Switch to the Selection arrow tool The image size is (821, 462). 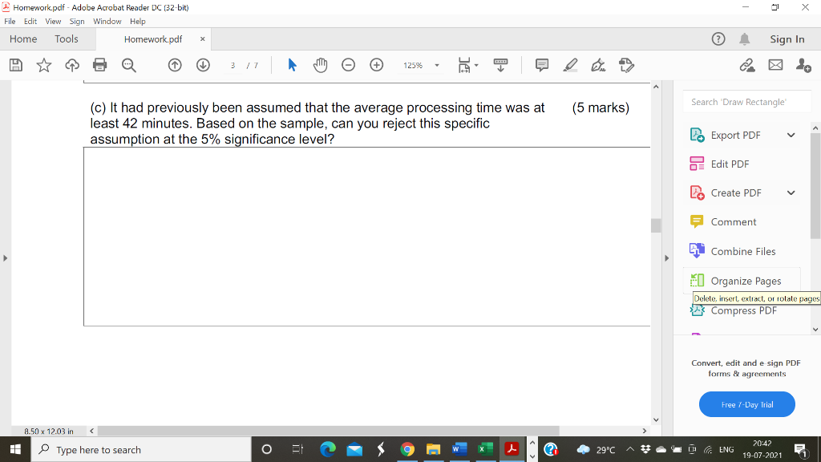[x=291, y=65]
